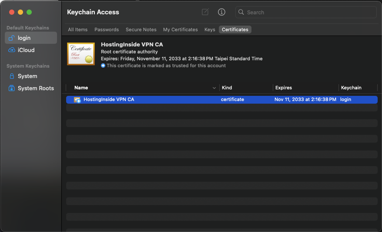
Task: Switch to the Keys tab
Action: pos(210,29)
